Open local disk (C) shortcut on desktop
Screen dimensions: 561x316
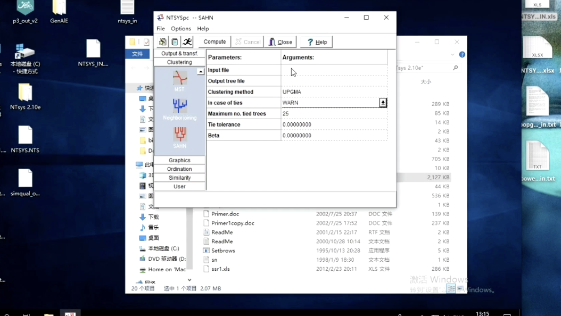point(25,59)
